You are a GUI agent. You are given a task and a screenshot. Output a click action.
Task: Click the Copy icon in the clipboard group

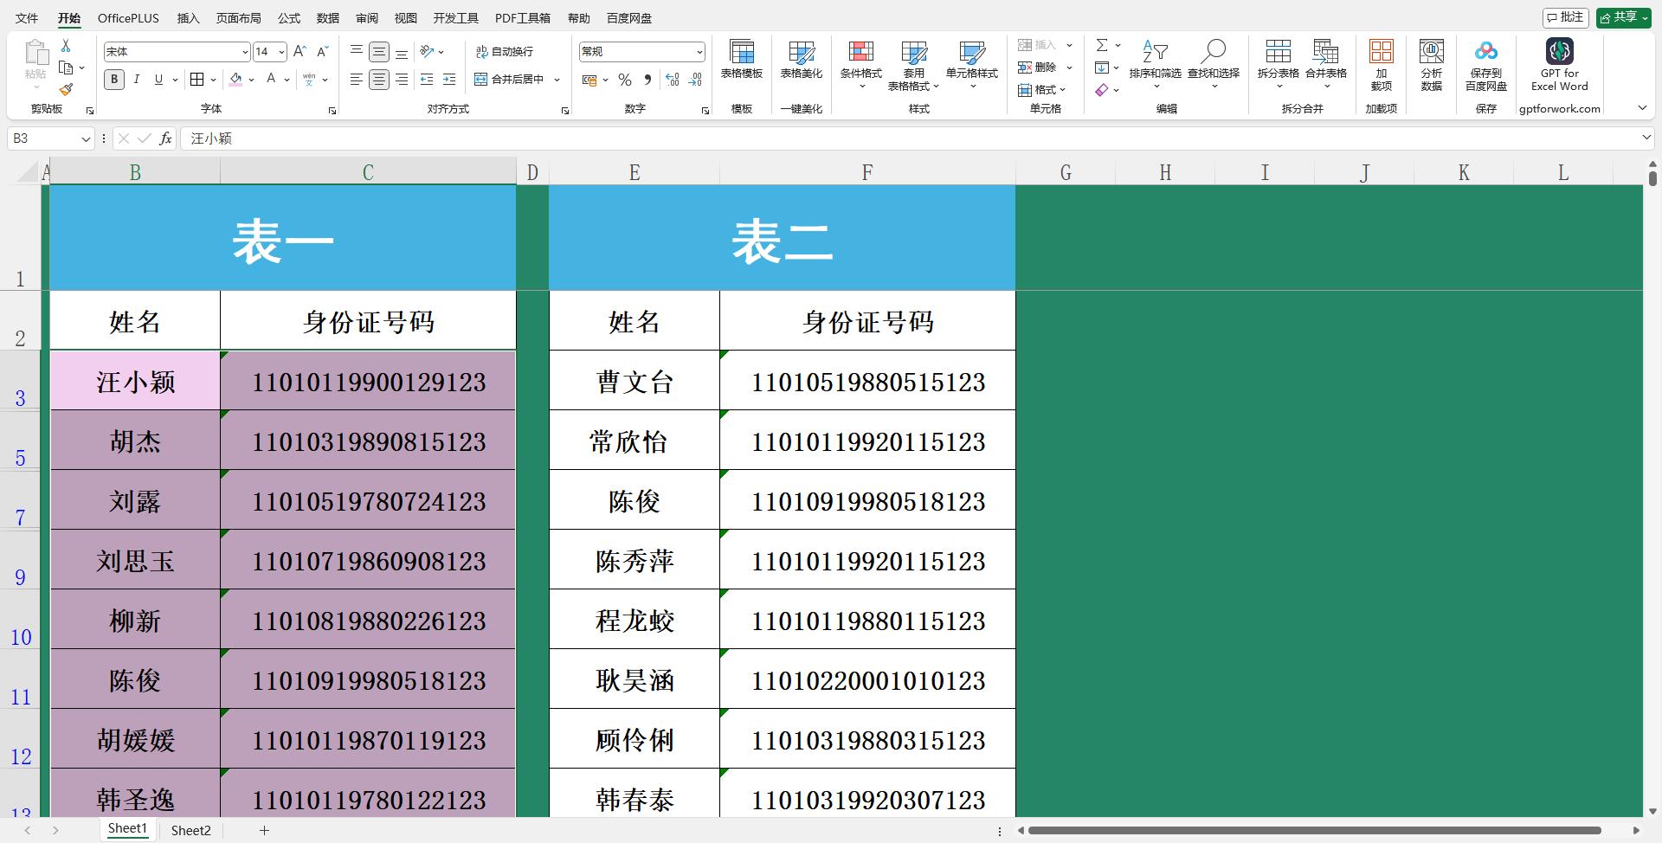coord(66,68)
